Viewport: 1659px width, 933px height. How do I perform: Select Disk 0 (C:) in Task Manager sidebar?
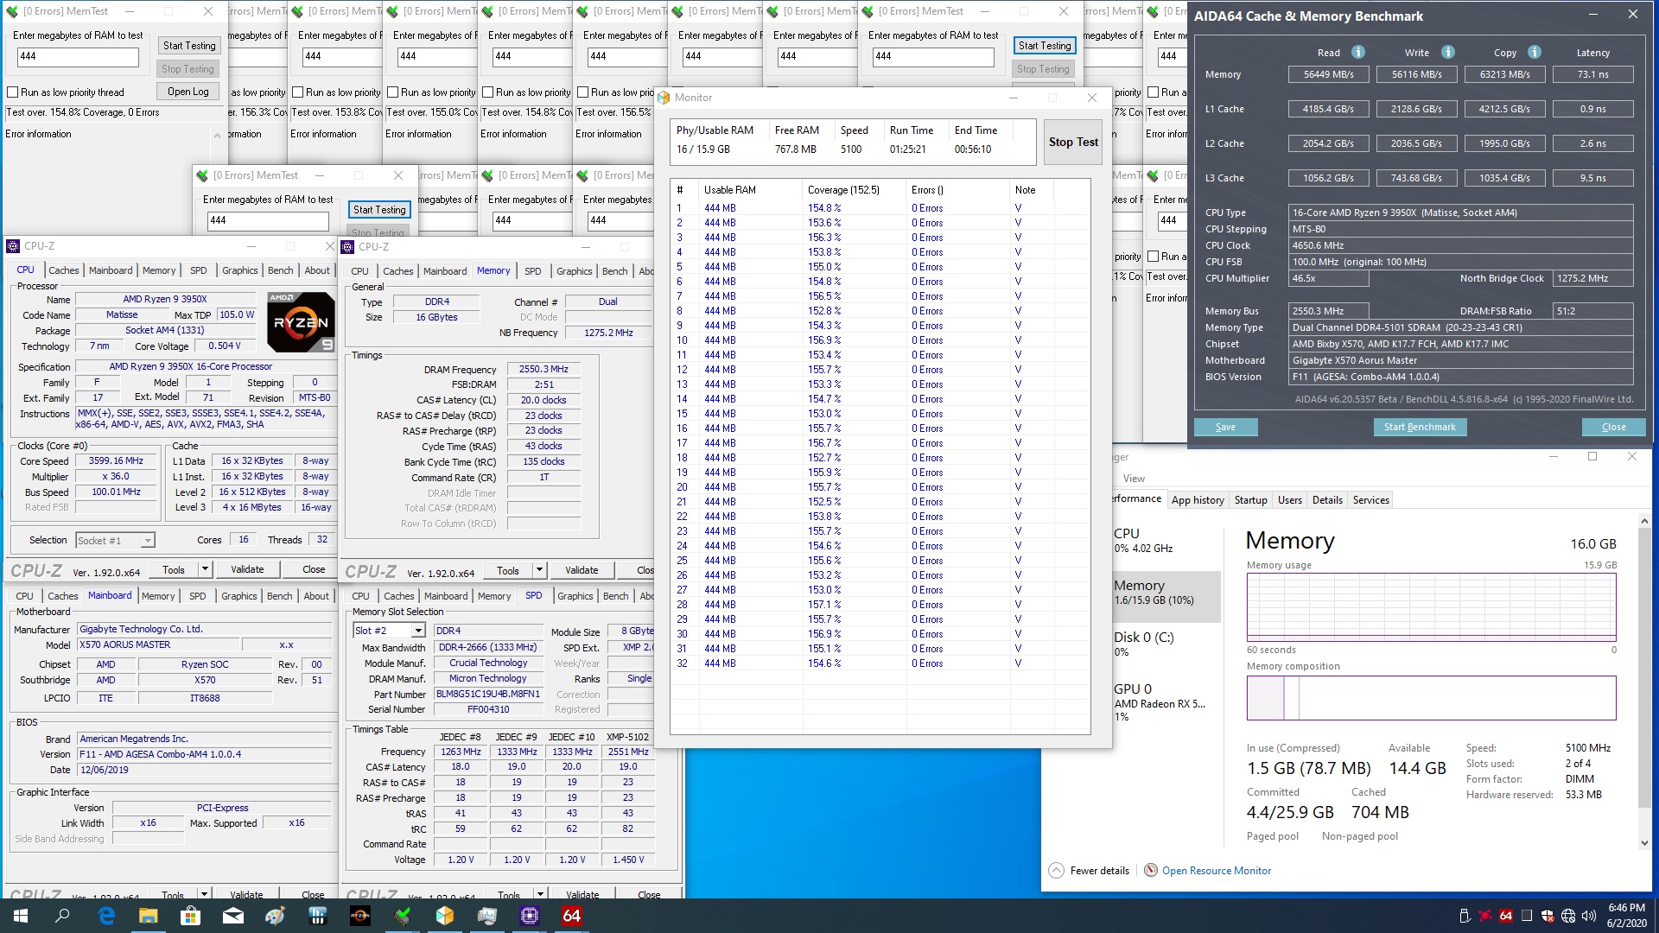[1165, 644]
